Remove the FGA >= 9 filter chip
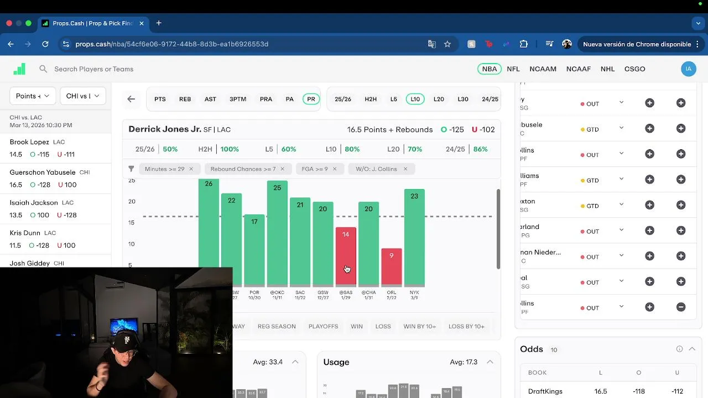Viewport: 708px width, 398px height. tap(334, 169)
